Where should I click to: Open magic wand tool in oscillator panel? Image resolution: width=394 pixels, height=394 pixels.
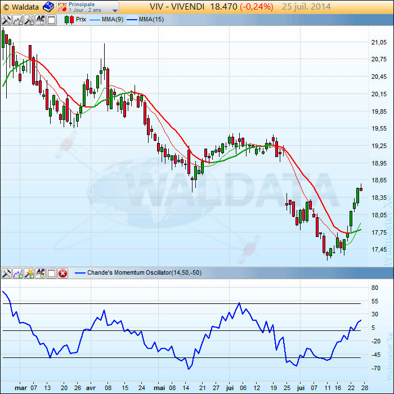tap(29, 273)
